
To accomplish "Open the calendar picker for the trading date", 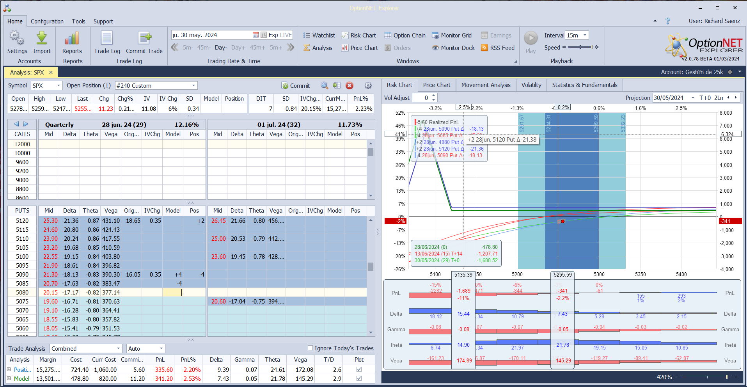I will coord(256,35).
